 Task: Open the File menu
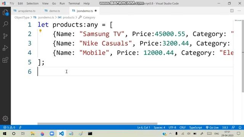(12, 3)
